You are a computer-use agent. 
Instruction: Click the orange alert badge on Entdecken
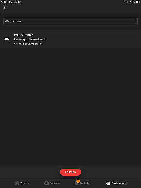pos(78,181)
